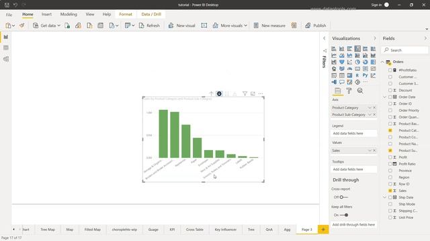
Task: Open the Analytics magnifier pane
Action: pos(360,91)
